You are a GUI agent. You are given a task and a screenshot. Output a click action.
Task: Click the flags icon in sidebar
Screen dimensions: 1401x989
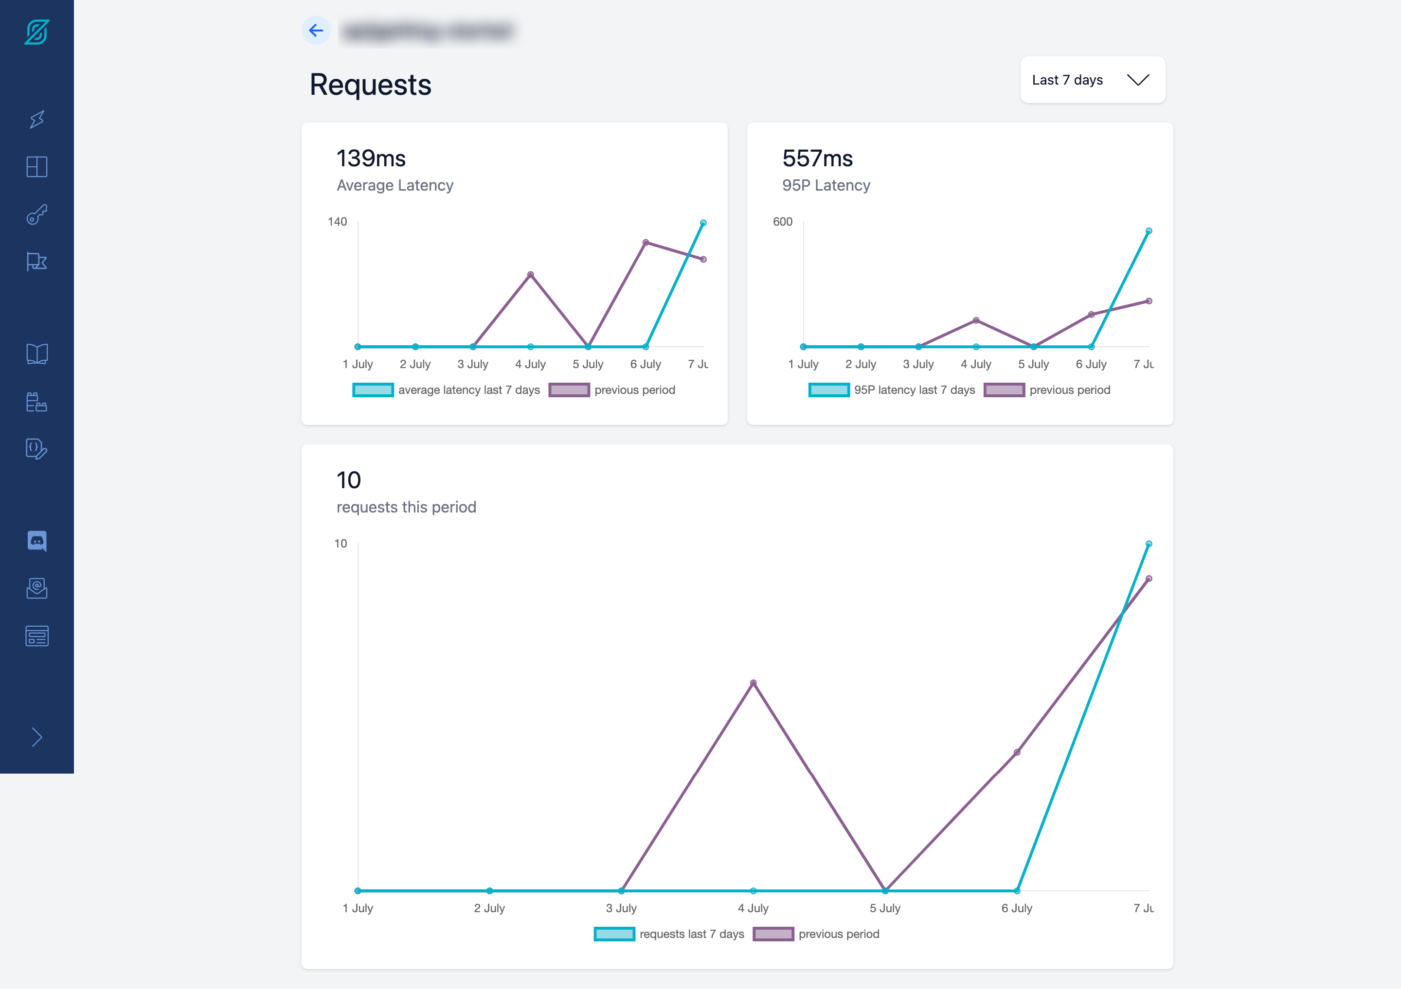[x=36, y=262]
